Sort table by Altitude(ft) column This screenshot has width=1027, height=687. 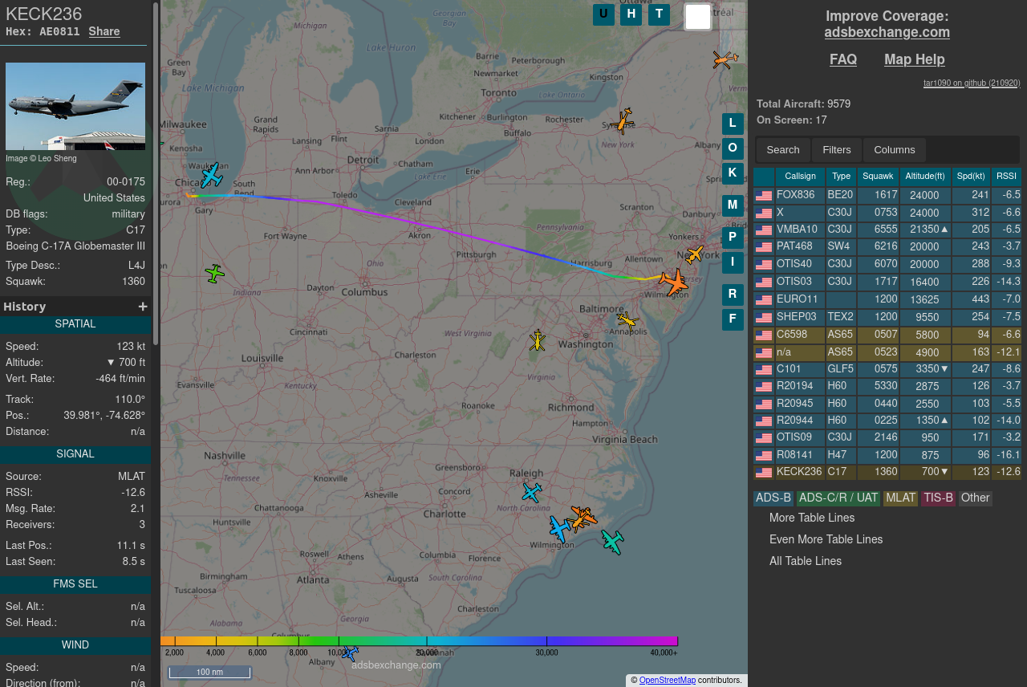pyautogui.click(x=925, y=177)
